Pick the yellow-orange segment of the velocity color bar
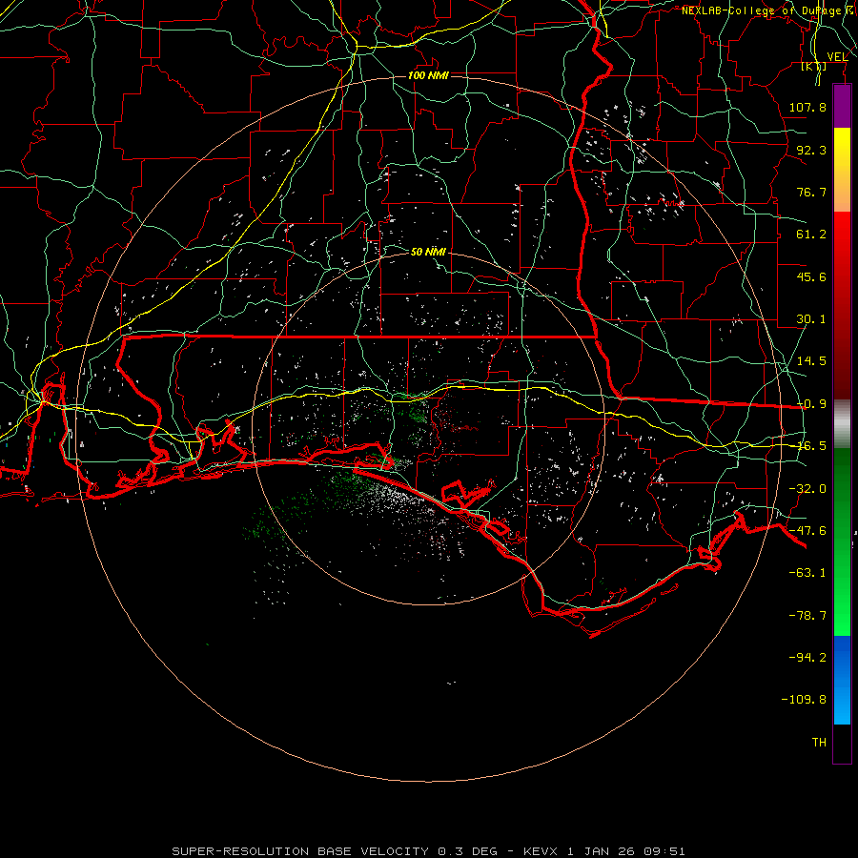The width and height of the screenshot is (858, 858). tap(842, 170)
